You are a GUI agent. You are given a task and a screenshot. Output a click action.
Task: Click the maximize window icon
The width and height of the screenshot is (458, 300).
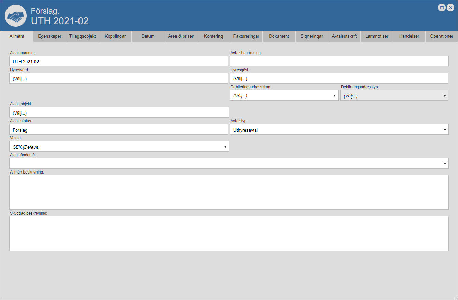click(x=442, y=7)
